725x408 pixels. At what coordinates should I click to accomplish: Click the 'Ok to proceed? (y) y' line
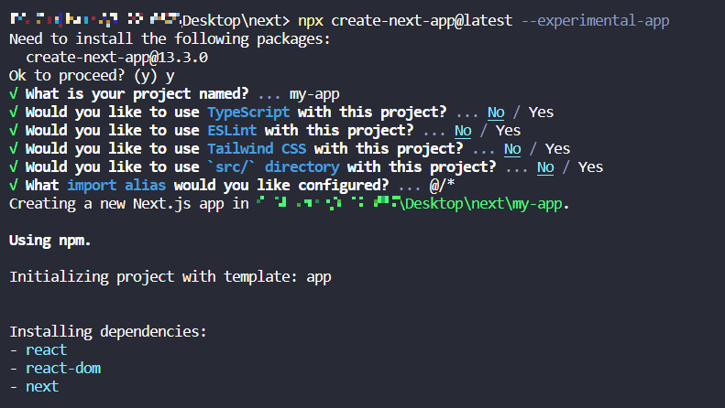92,76
